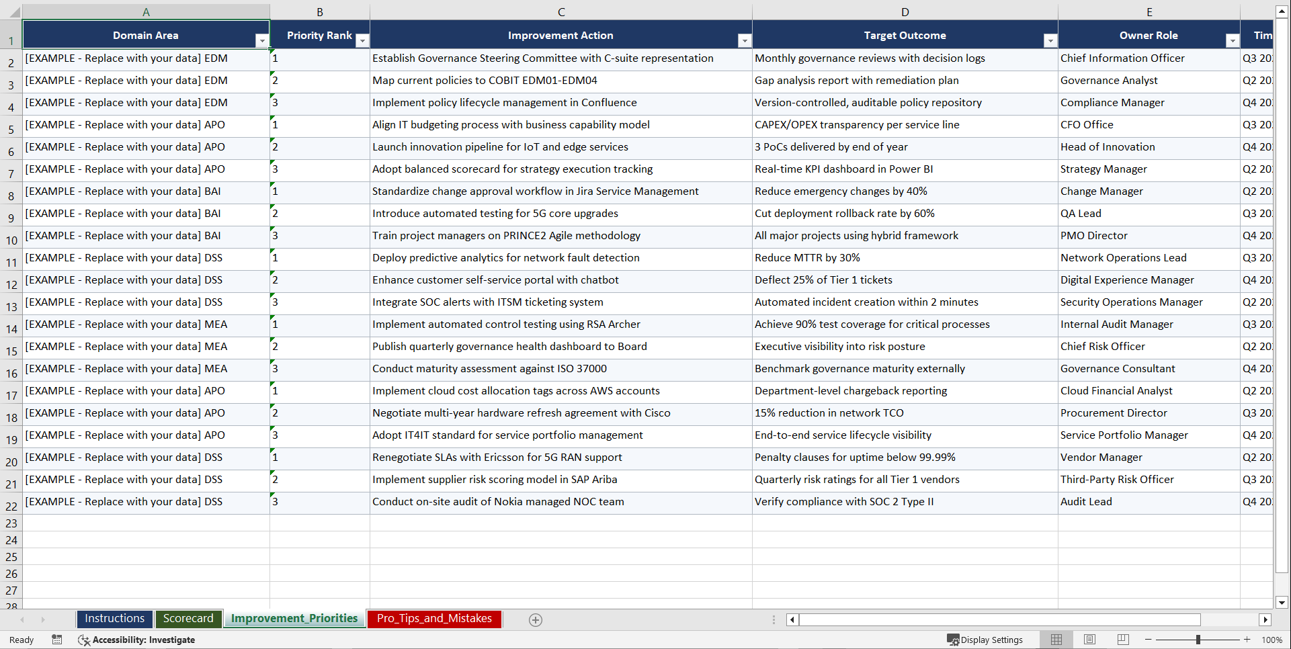This screenshot has width=1291, height=649.
Task: Open the Pro_Tips_and_Mistakes sheet
Action: point(434,619)
